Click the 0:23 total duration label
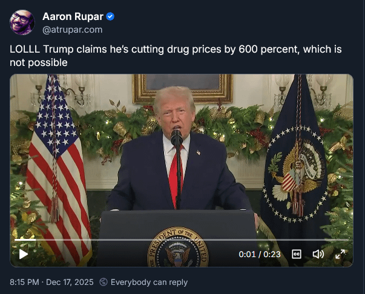The width and height of the screenshot is (365, 294). pos(272,254)
